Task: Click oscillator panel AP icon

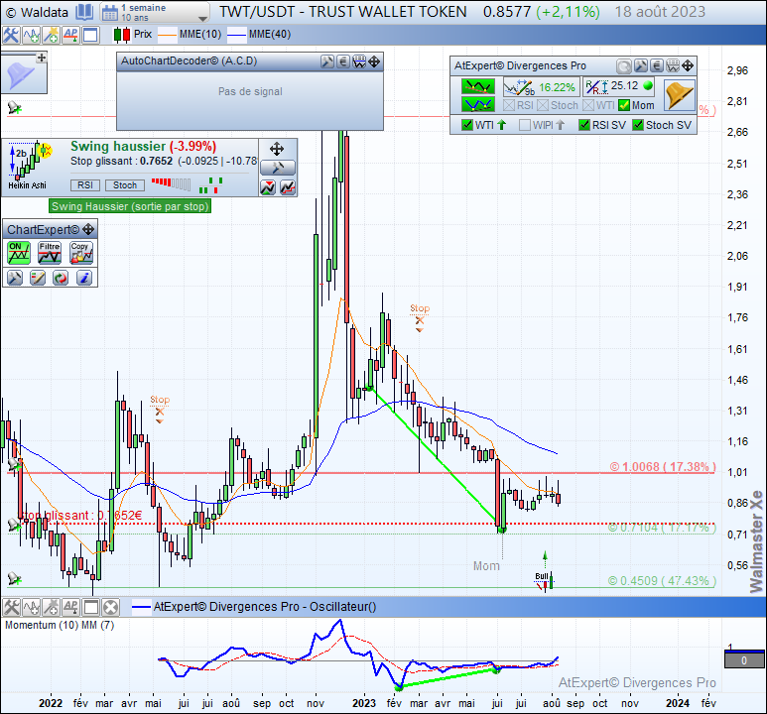Action: click(x=70, y=607)
